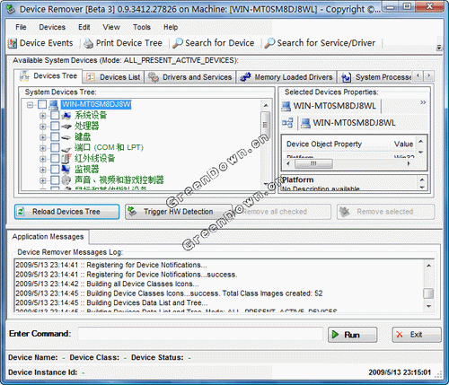Viewport: 449px width, 385px height.
Task: Click the Memory Loaded Drivers icon
Action: [245, 77]
